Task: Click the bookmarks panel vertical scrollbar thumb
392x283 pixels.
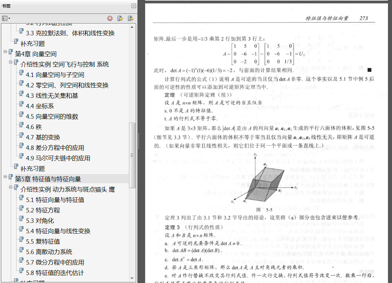Action: click(132, 155)
